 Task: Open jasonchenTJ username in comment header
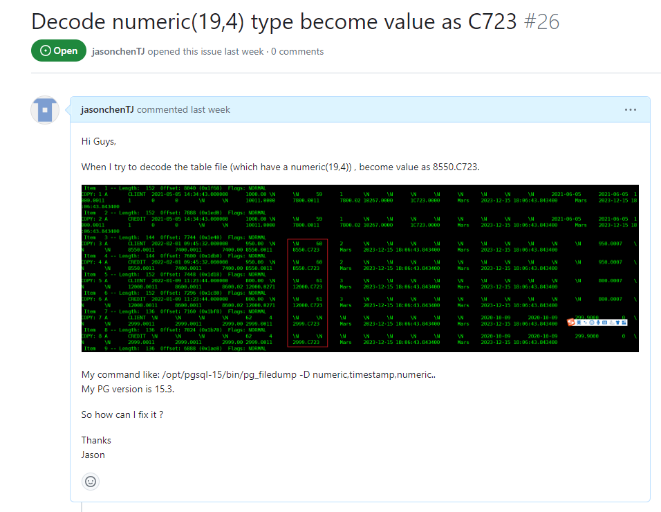107,109
